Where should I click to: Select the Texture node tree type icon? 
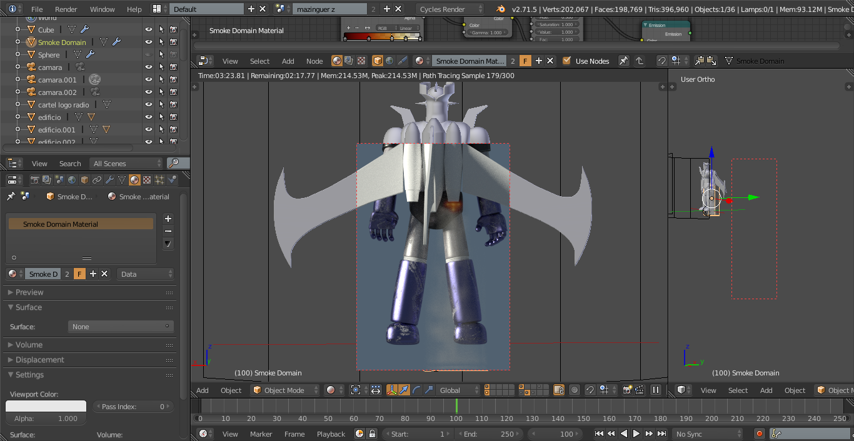click(x=361, y=61)
